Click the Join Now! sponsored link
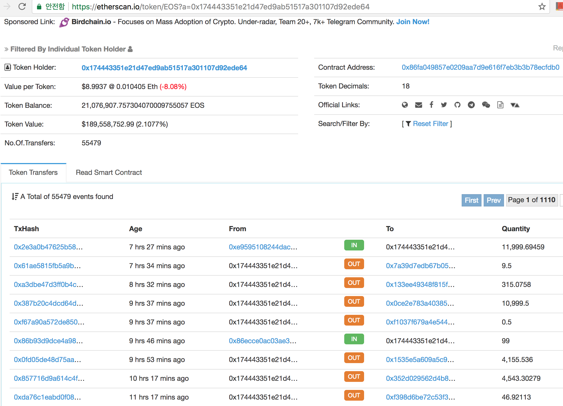 [413, 22]
